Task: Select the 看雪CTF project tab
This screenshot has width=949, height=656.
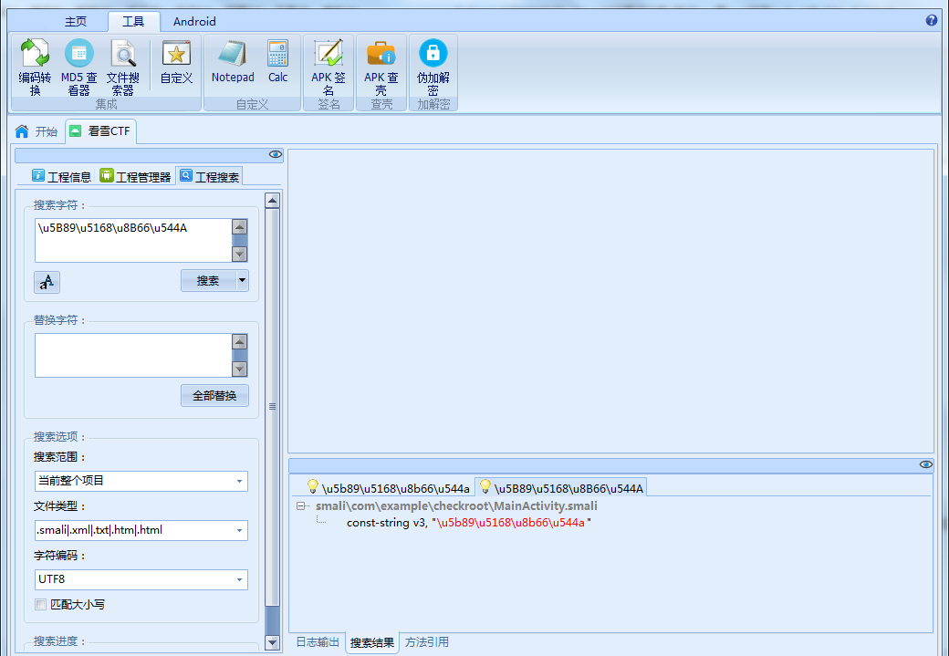Action: pos(100,131)
